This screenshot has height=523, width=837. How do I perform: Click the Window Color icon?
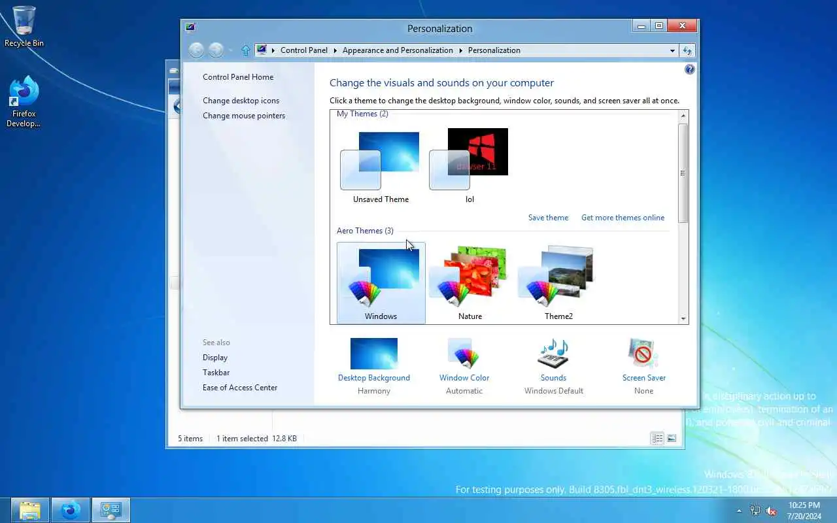(x=464, y=354)
